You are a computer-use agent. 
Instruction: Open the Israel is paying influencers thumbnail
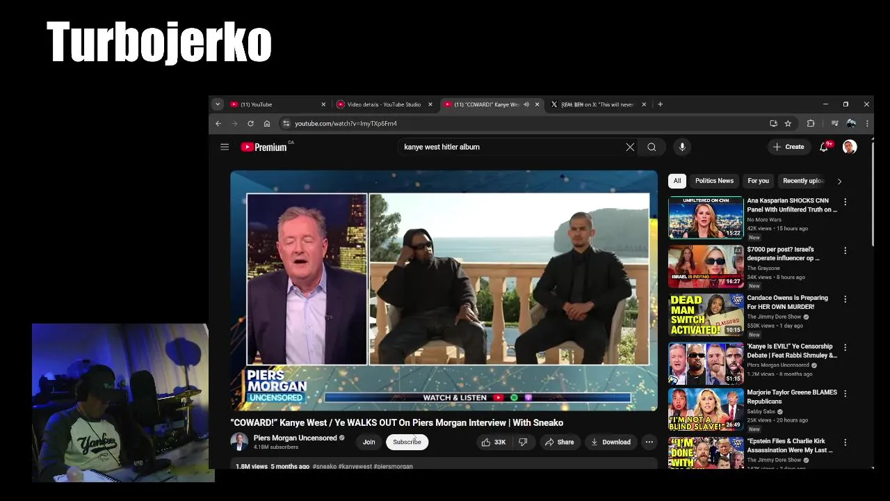706,266
